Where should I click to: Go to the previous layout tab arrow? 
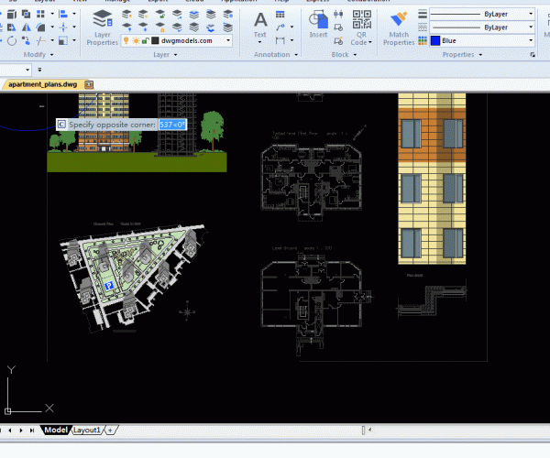click(10, 430)
